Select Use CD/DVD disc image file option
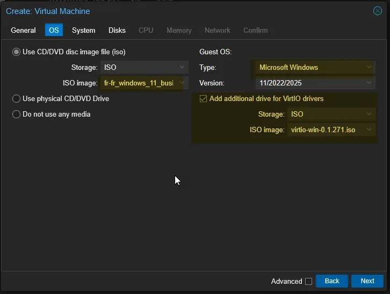 coord(16,52)
